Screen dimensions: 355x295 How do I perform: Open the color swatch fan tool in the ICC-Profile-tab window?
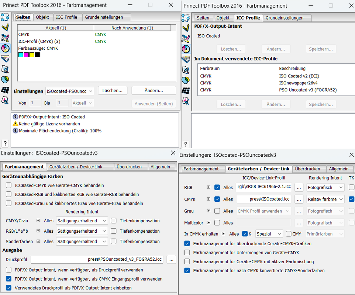pos(185,59)
